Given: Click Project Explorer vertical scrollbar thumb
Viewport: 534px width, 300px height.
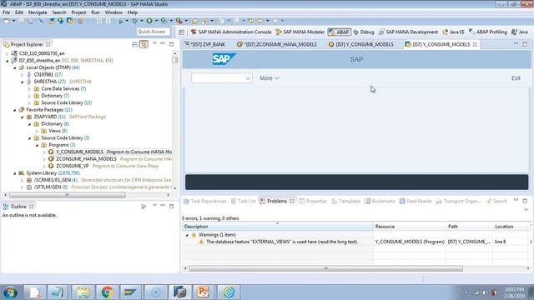Looking at the screenshot, I should [x=175, y=60].
